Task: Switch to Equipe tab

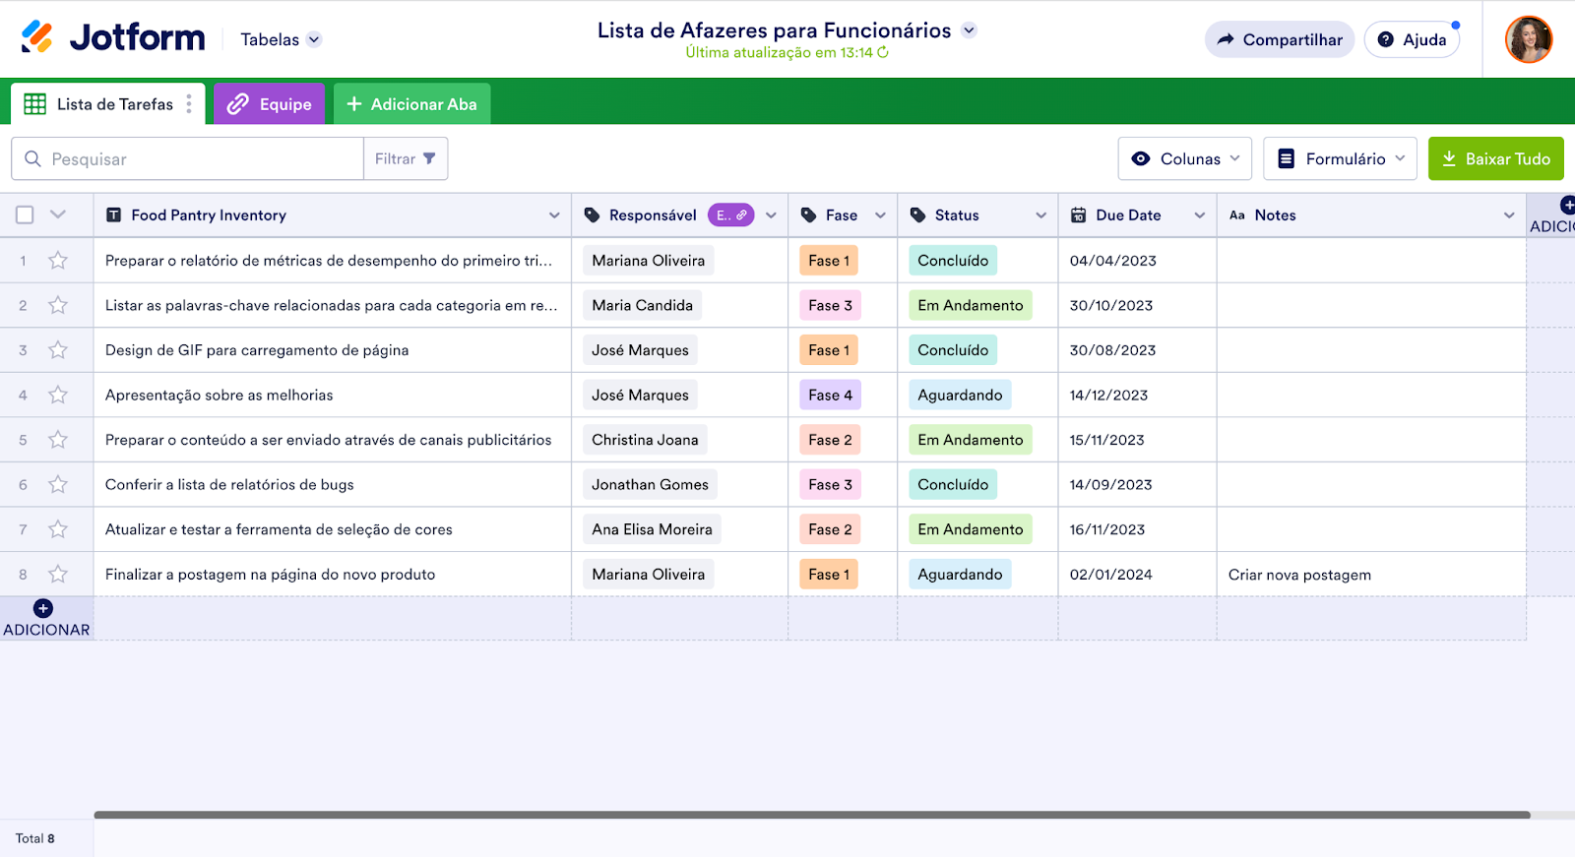Action: coord(269,104)
